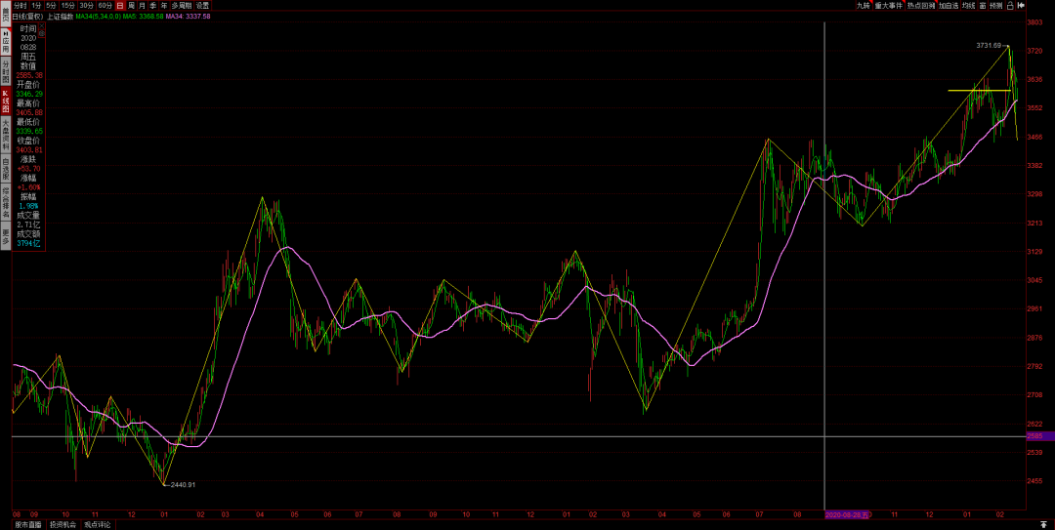Open the 重大事件 dropdown
1055x530 pixels.
tap(888, 6)
